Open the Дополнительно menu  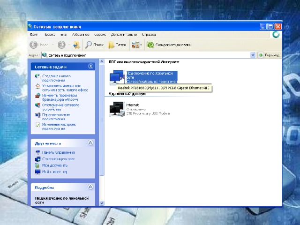tap(124, 34)
